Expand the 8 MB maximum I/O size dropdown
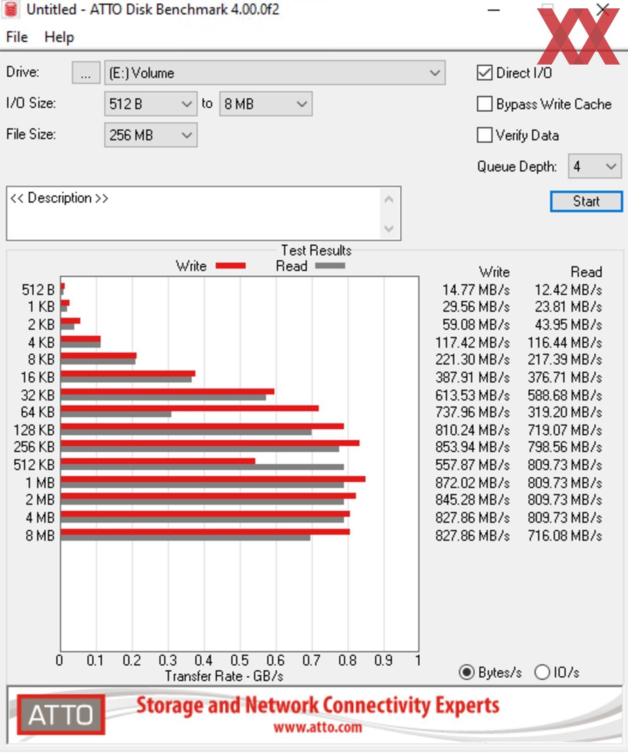The width and height of the screenshot is (628, 753). pyautogui.click(x=266, y=104)
